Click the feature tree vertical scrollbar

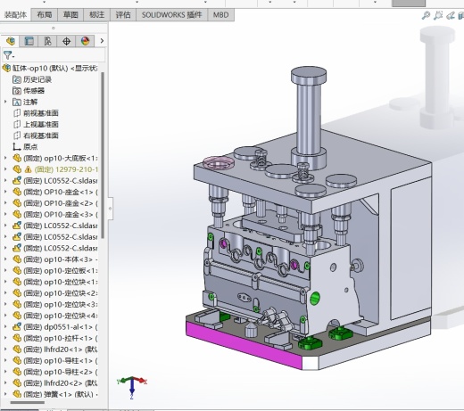(x=103, y=154)
